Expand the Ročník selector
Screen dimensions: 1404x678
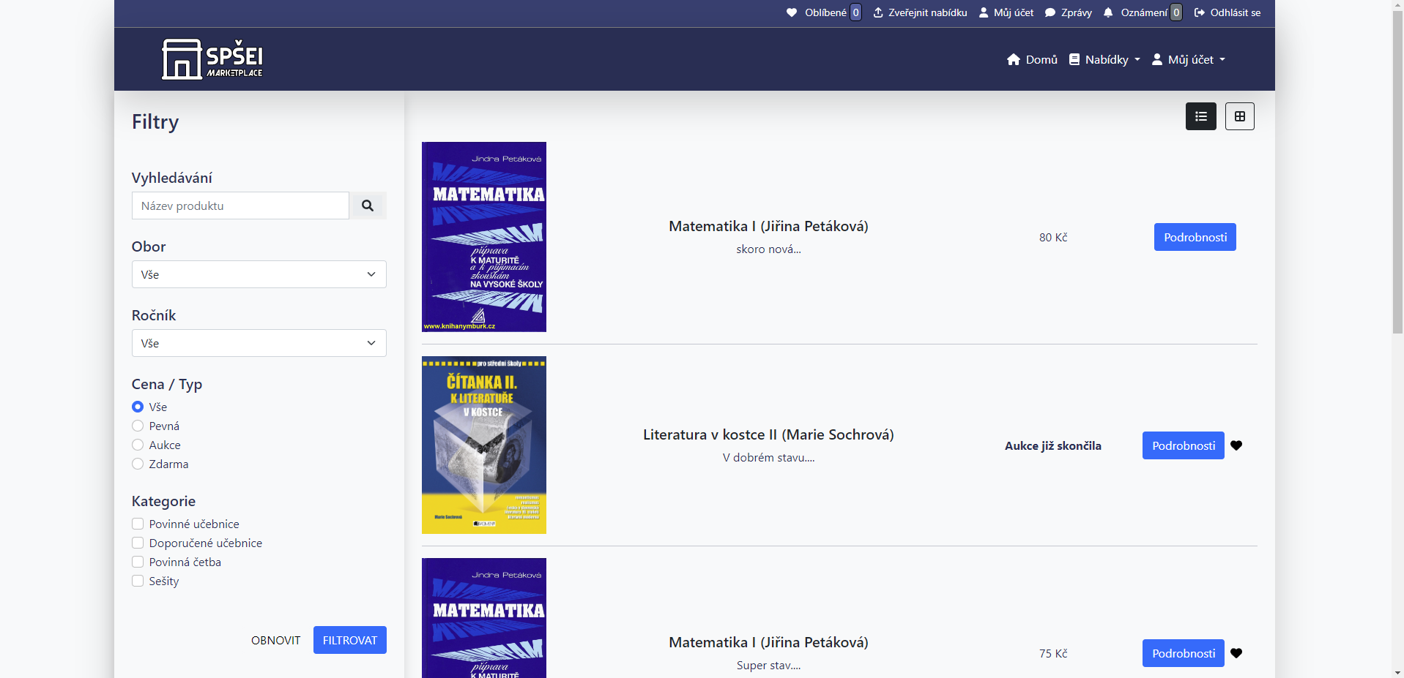point(259,342)
